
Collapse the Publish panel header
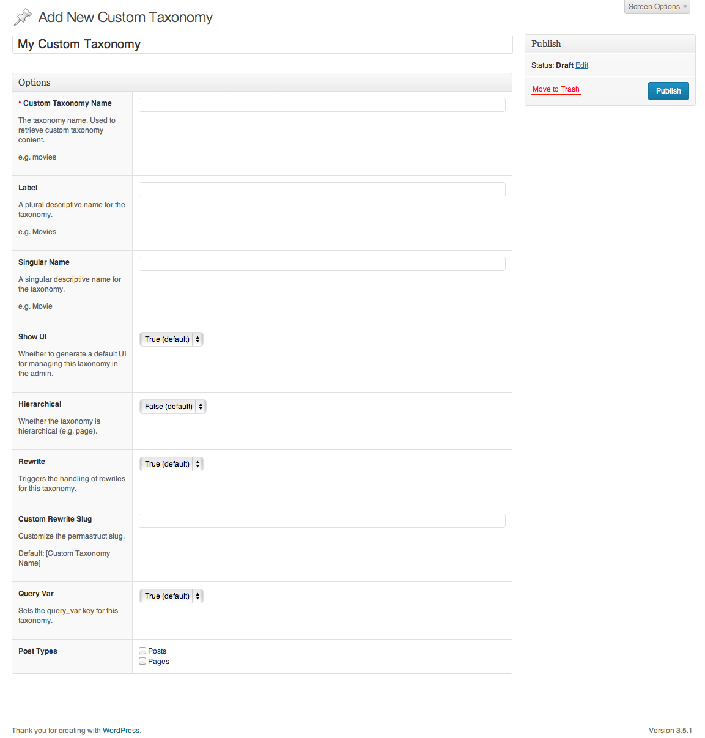point(610,44)
